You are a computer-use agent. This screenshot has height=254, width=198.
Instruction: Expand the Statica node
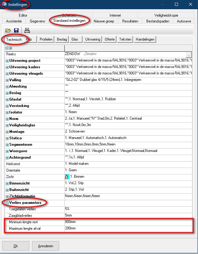(7, 138)
